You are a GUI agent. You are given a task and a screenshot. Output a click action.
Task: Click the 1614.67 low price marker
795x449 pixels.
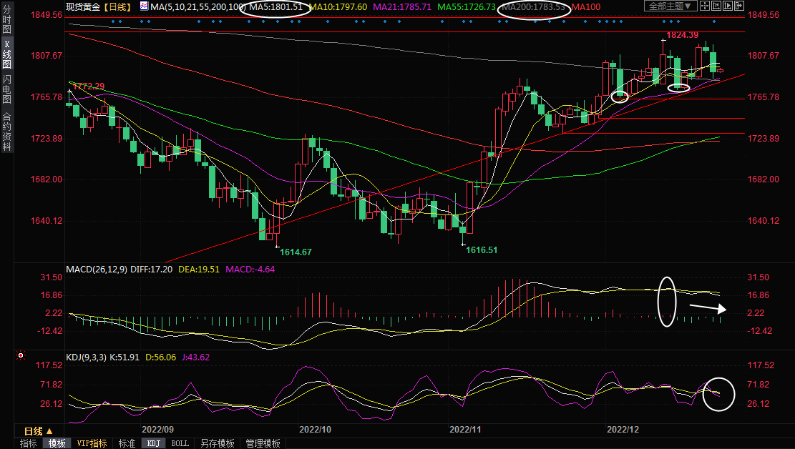(296, 252)
